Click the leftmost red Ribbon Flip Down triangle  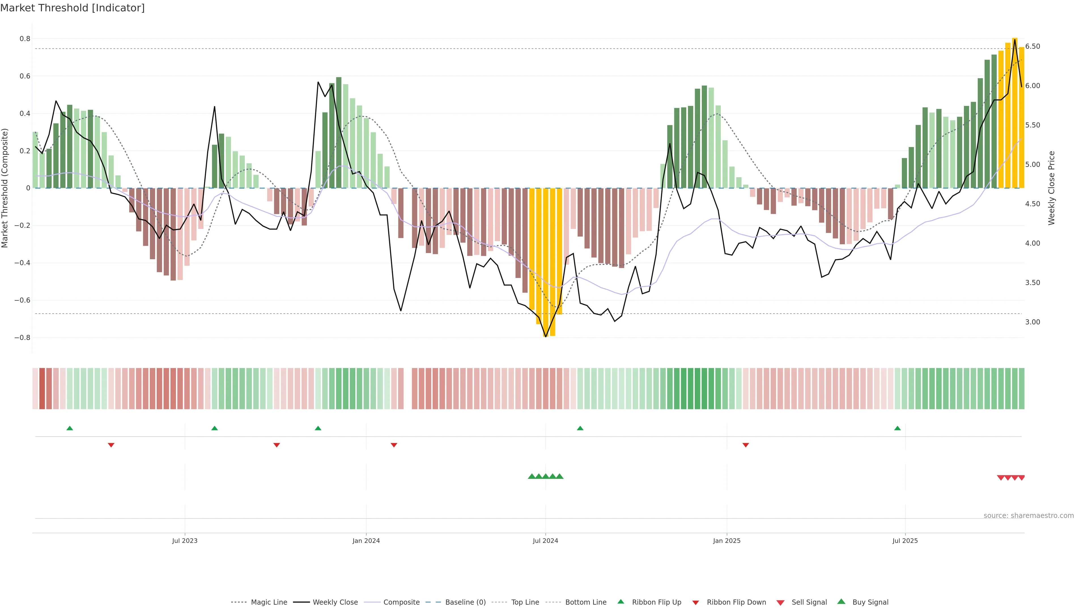pos(111,445)
